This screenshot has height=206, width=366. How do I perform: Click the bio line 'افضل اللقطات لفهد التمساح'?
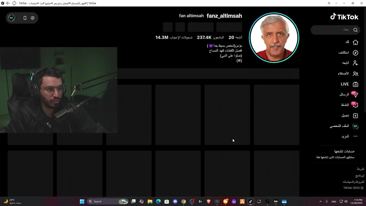[226, 51]
